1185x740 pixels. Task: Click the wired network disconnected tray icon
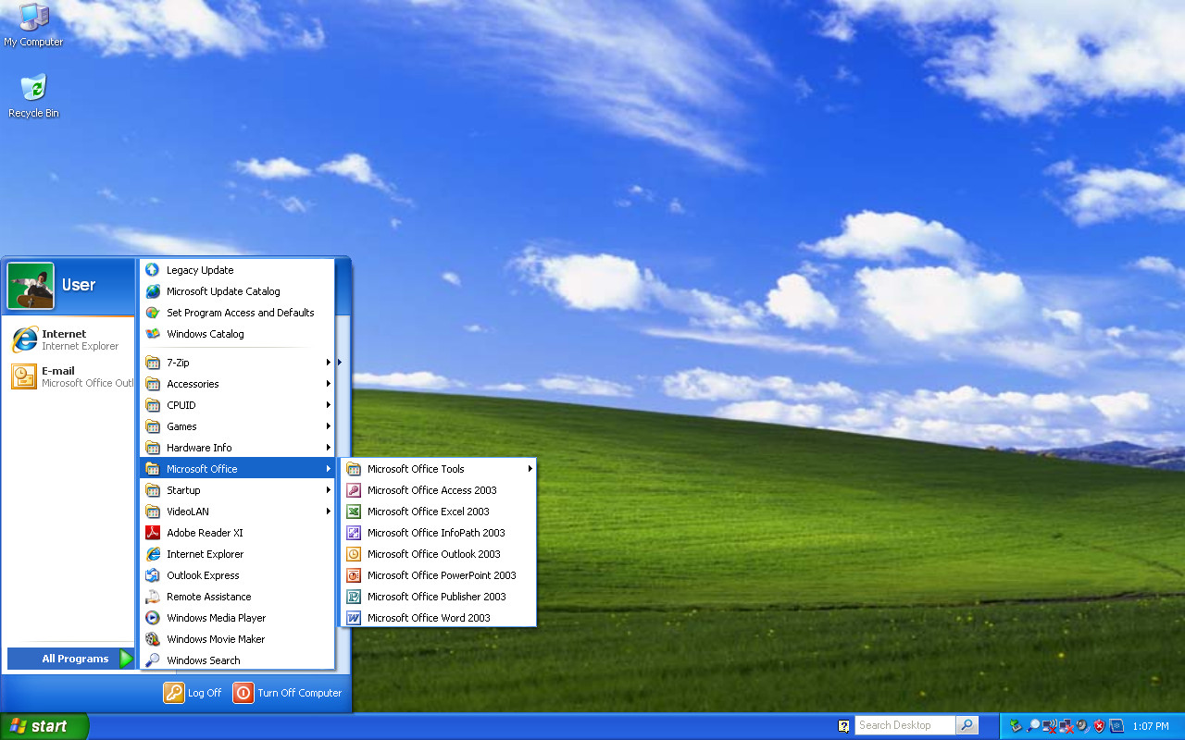point(1066,726)
